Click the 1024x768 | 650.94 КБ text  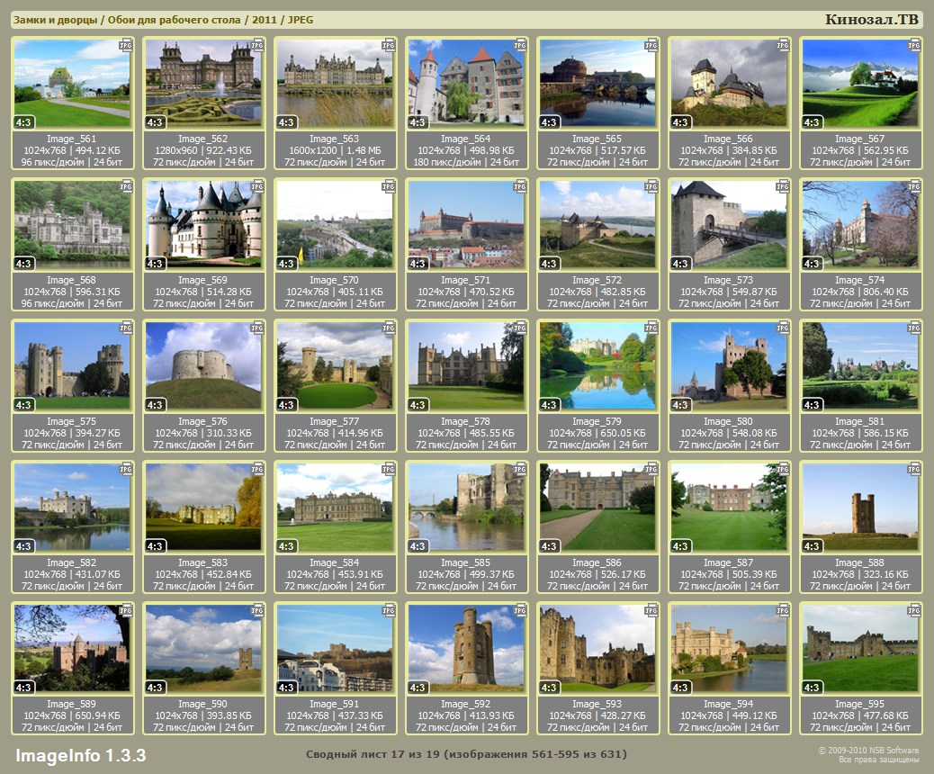[x=72, y=715]
